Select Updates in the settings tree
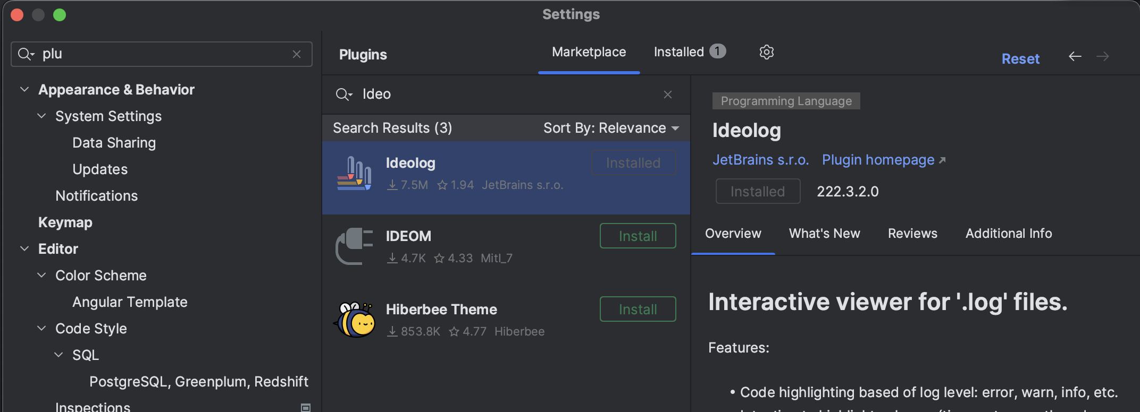Viewport: 1140px width, 412px height. [x=100, y=169]
